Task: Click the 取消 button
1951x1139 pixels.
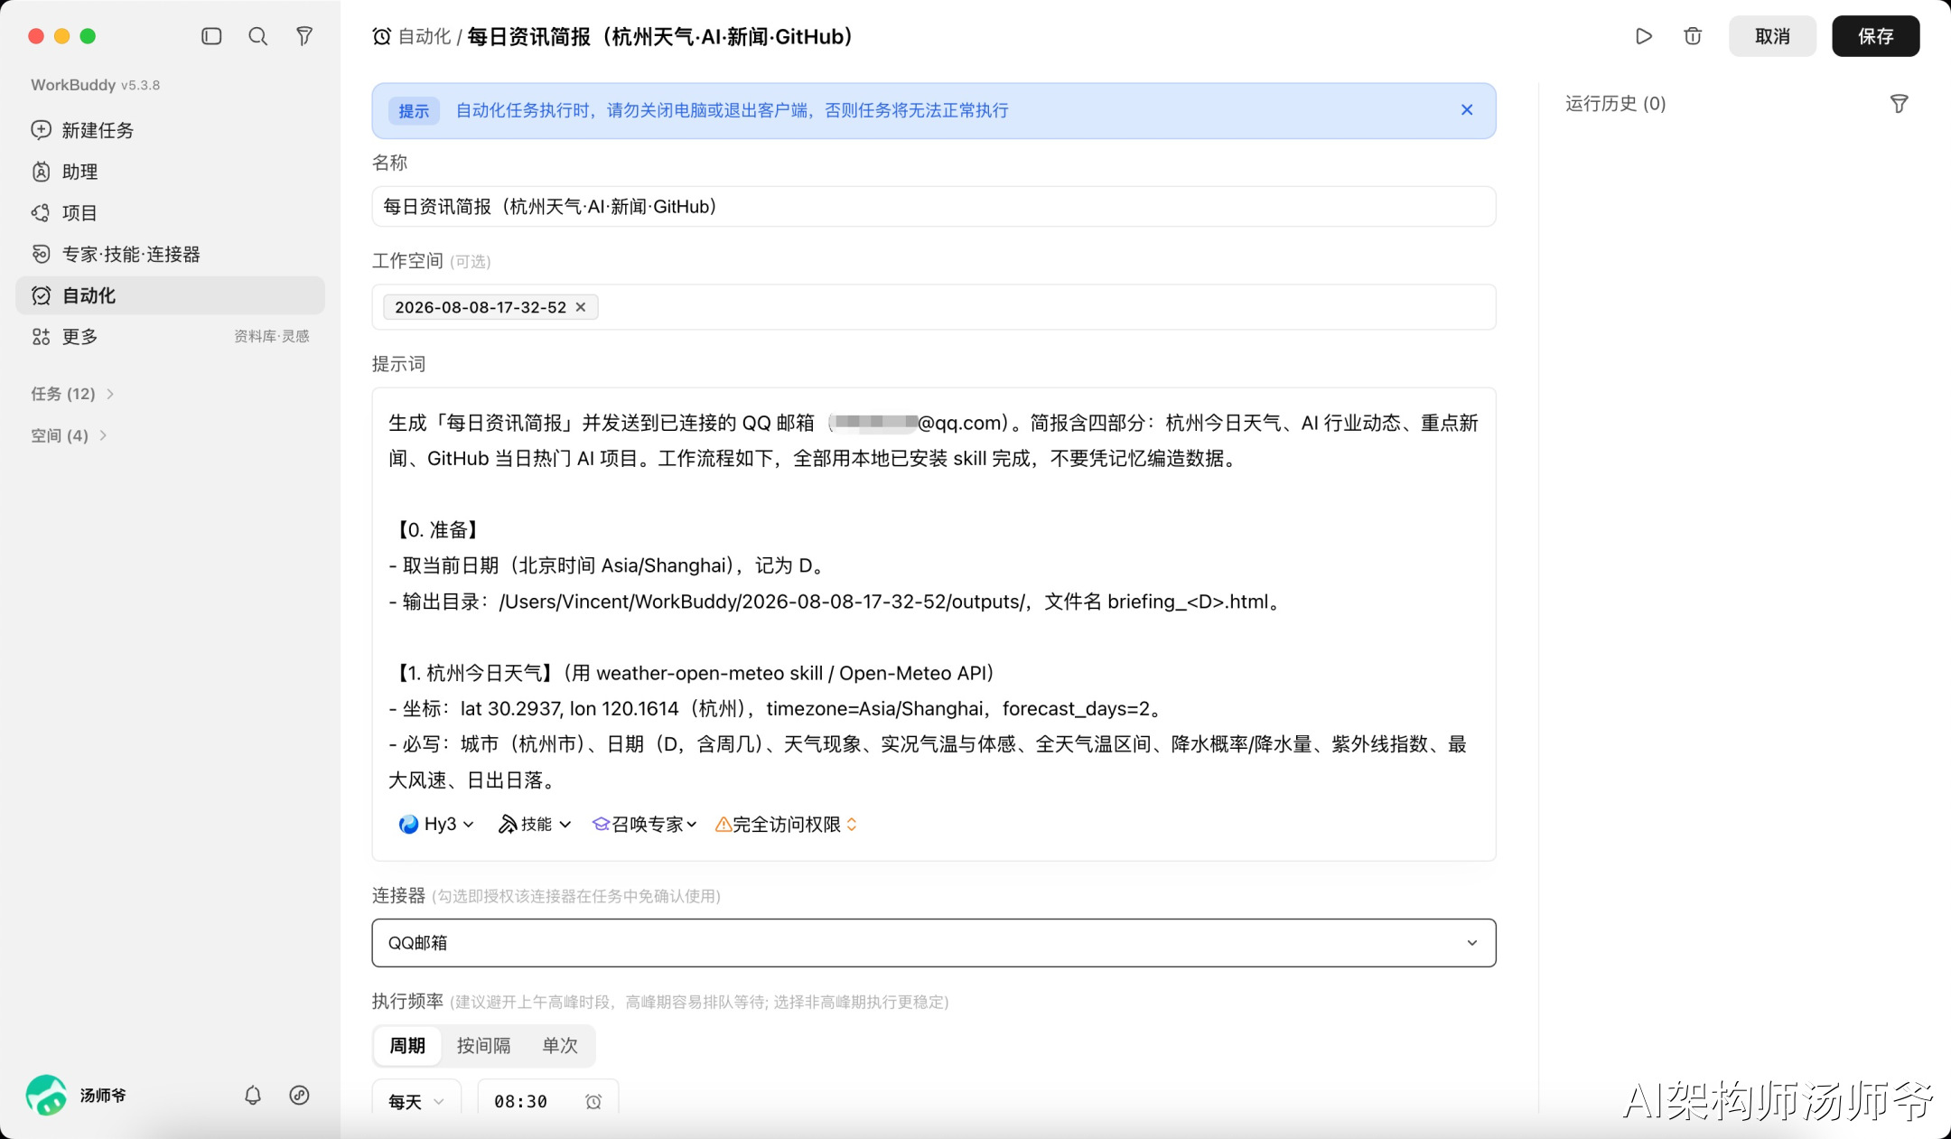Action: point(1772,36)
